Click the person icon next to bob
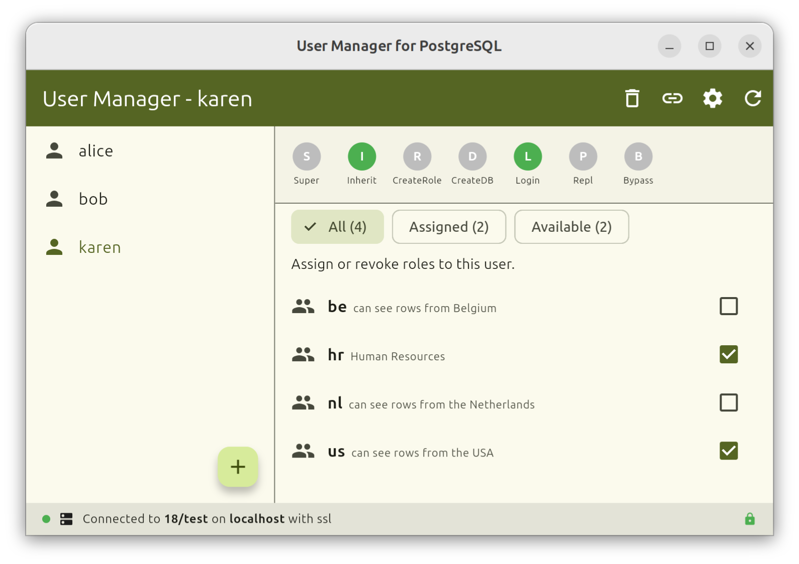Viewport: 799px width, 564px height. tap(54, 199)
